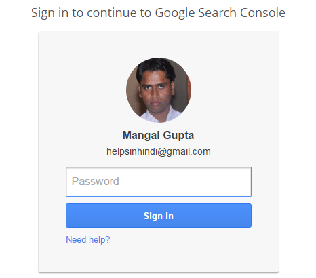Image resolution: width=316 pixels, height=278 pixels.
Task: Select the Mangal Gupta account name
Action: point(158,136)
